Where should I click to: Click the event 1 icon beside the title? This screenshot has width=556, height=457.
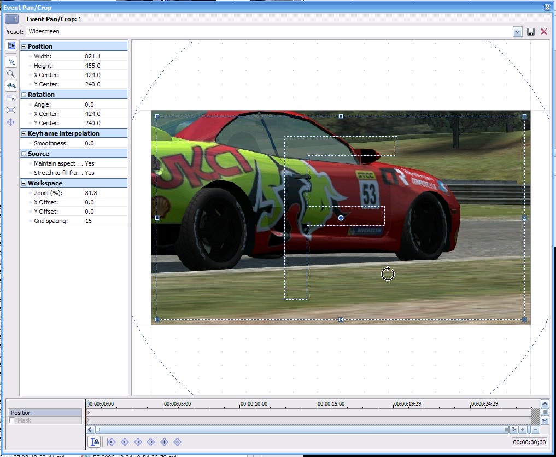click(x=11, y=19)
